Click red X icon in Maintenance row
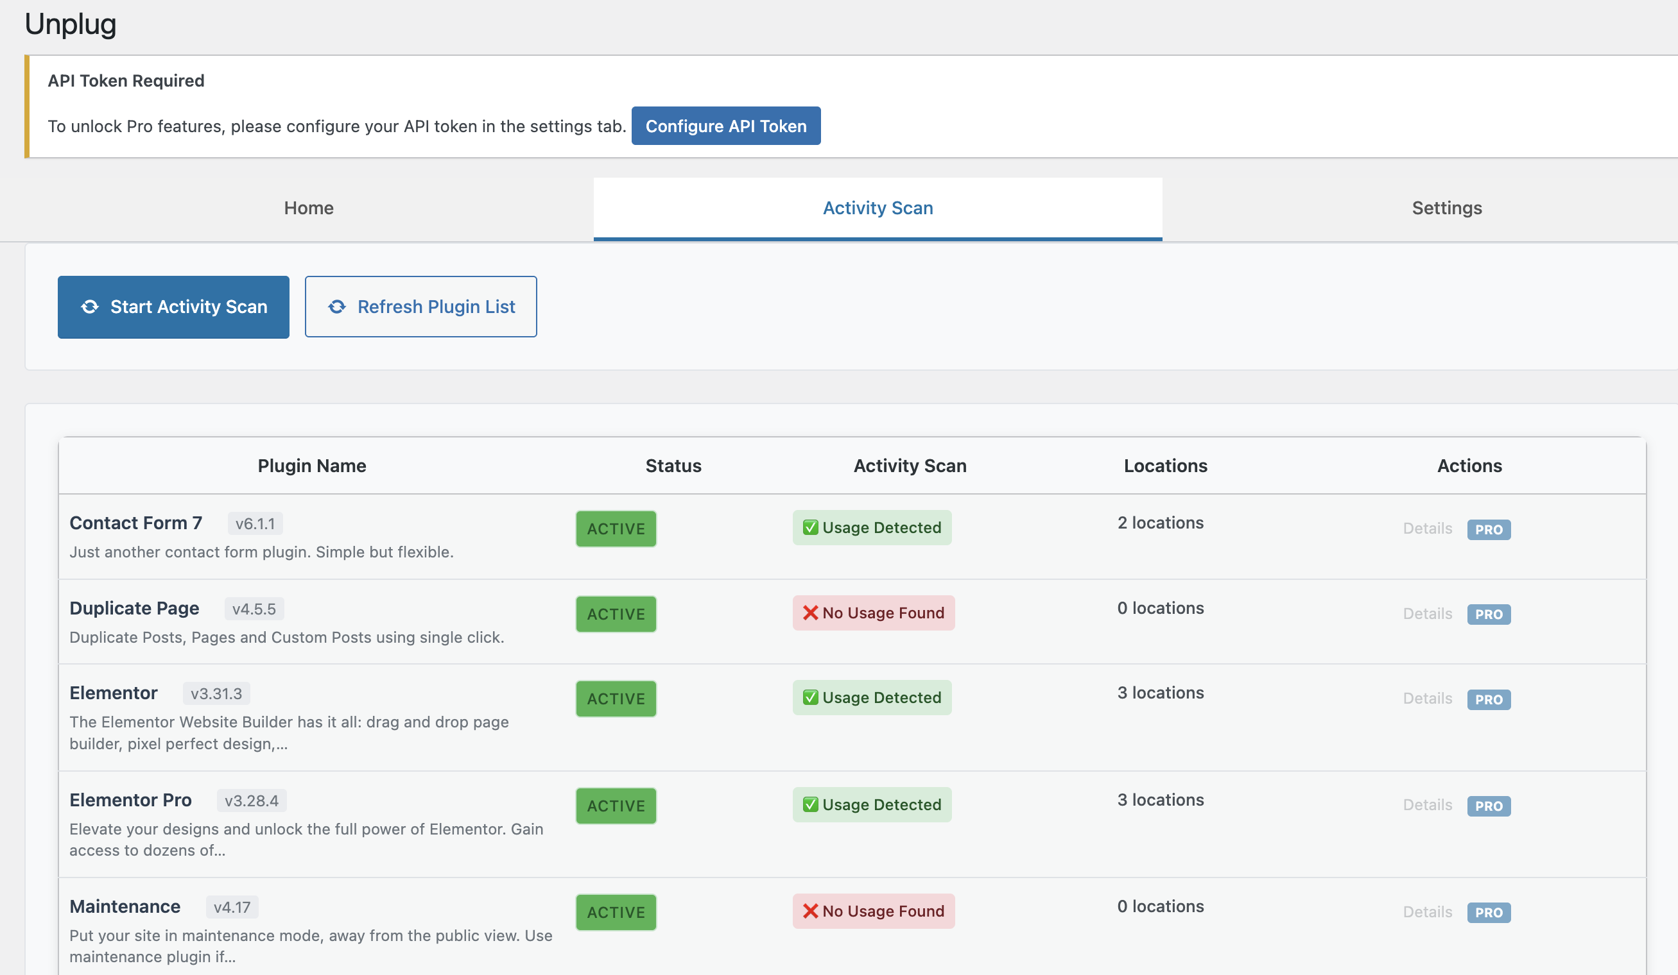Screen dimensions: 1678x975 810,911
